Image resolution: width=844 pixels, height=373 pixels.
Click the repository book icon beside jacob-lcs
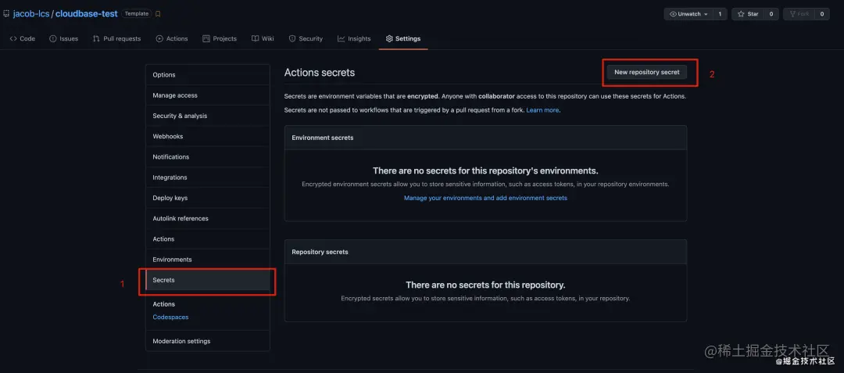pos(6,14)
